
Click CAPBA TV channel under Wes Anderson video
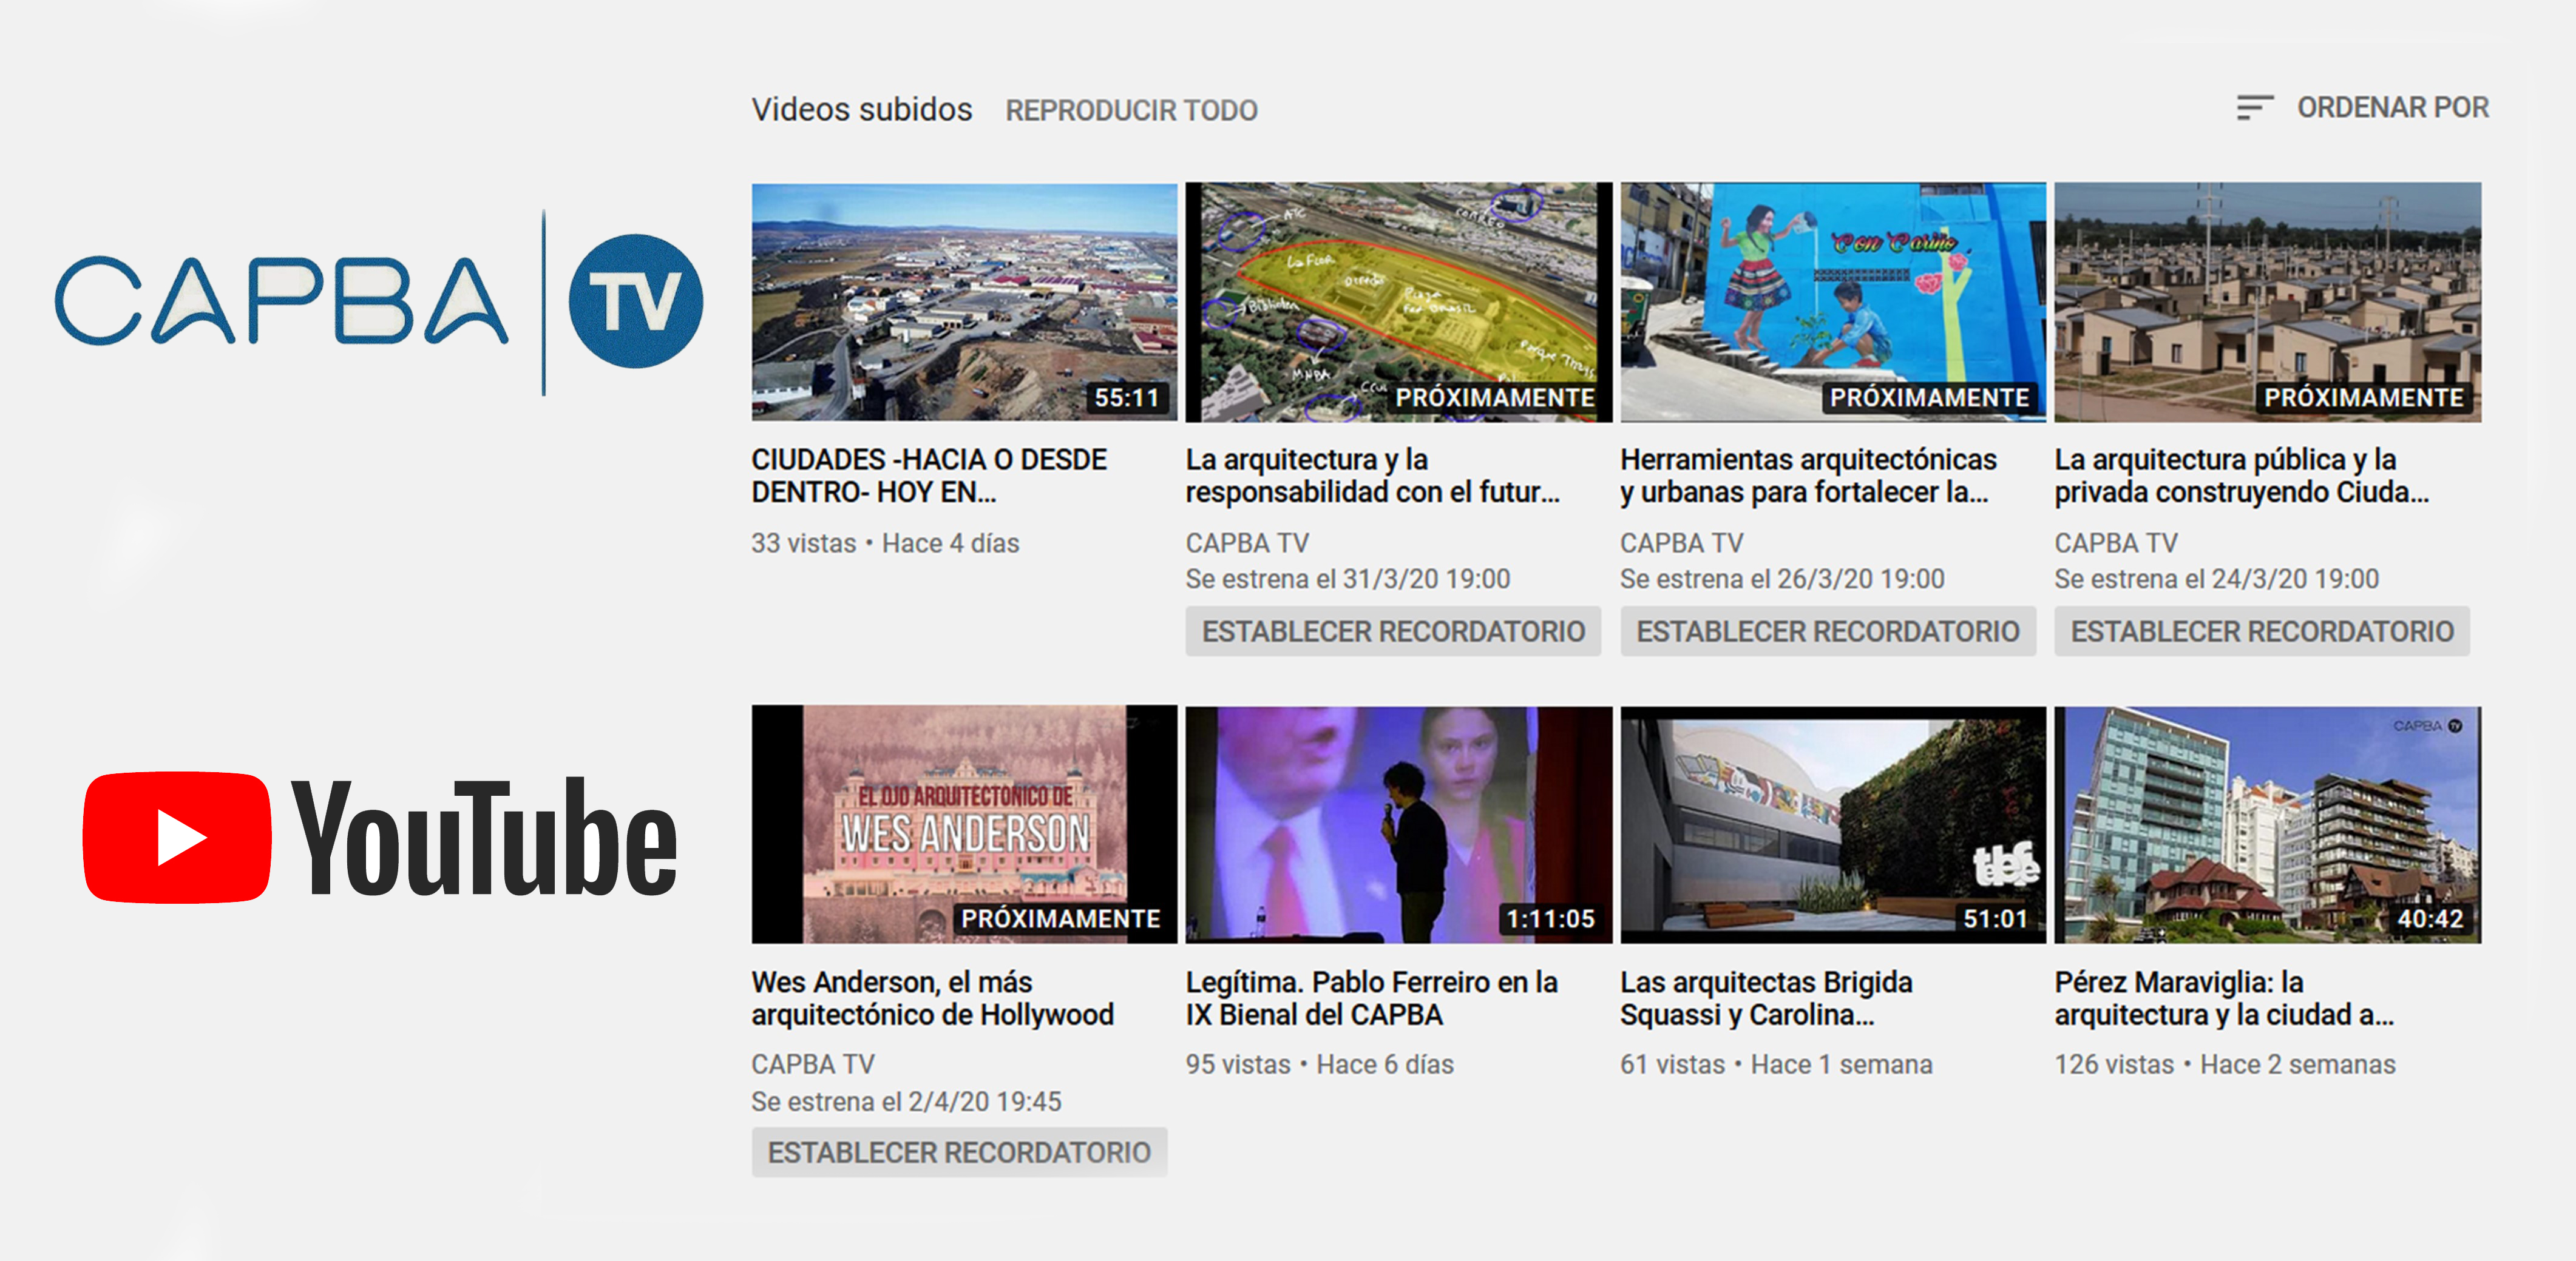[813, 1064]
